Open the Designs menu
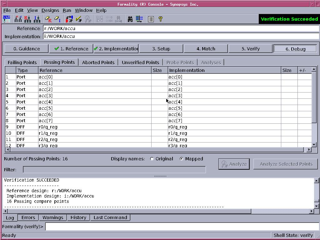Screen dimensions: 320x240 coord(50,10)
